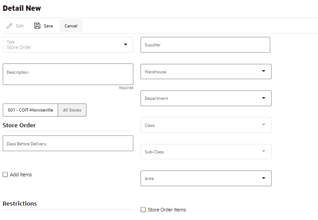Enable the Store Order Items checkbox

point(143,210)
